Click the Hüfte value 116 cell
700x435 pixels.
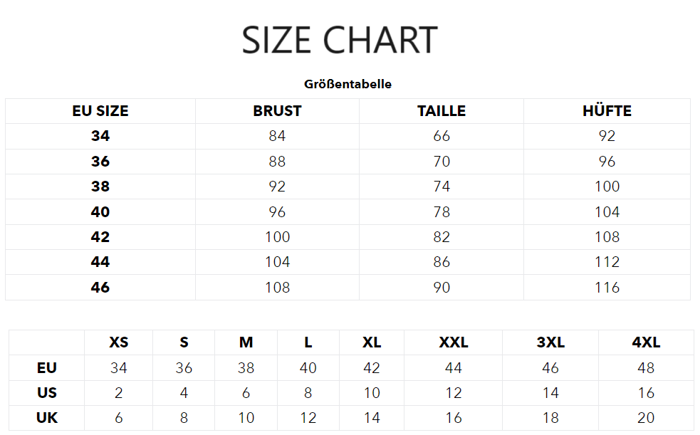[x=607, y=288]
